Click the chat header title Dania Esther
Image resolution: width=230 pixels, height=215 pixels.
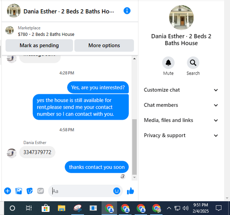[x=69, y=12]
